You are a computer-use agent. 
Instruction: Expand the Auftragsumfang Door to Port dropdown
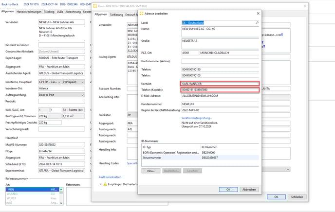(x=61, y=95)
